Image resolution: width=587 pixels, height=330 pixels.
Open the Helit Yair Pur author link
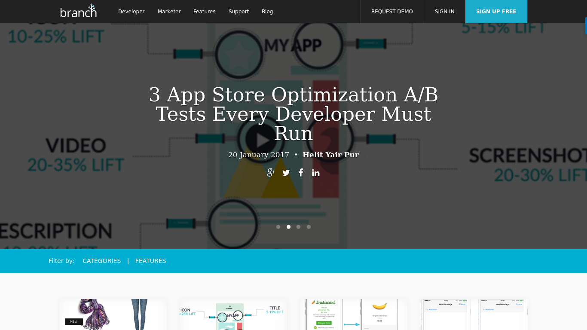point(330,155)
